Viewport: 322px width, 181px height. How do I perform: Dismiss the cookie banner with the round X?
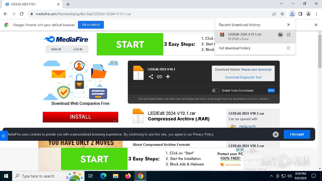[x=276, y=134]
